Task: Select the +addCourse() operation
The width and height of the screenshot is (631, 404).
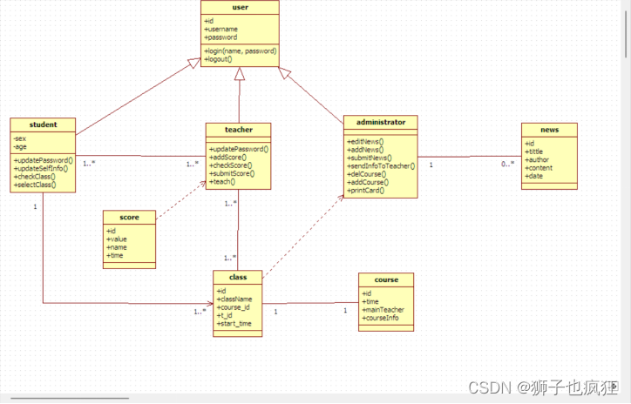Action: (368, 182)
